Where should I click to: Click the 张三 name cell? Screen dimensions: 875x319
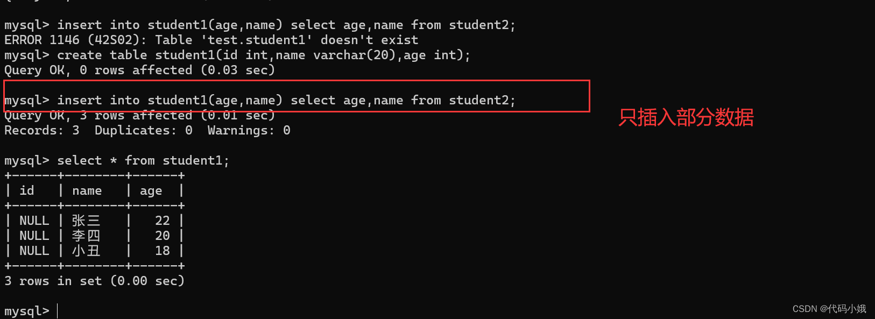pos(86,221)
